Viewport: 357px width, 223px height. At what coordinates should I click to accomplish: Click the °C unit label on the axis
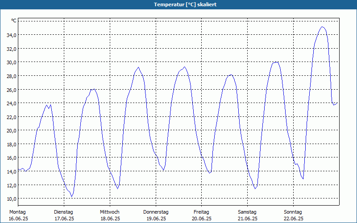(14, 21)
